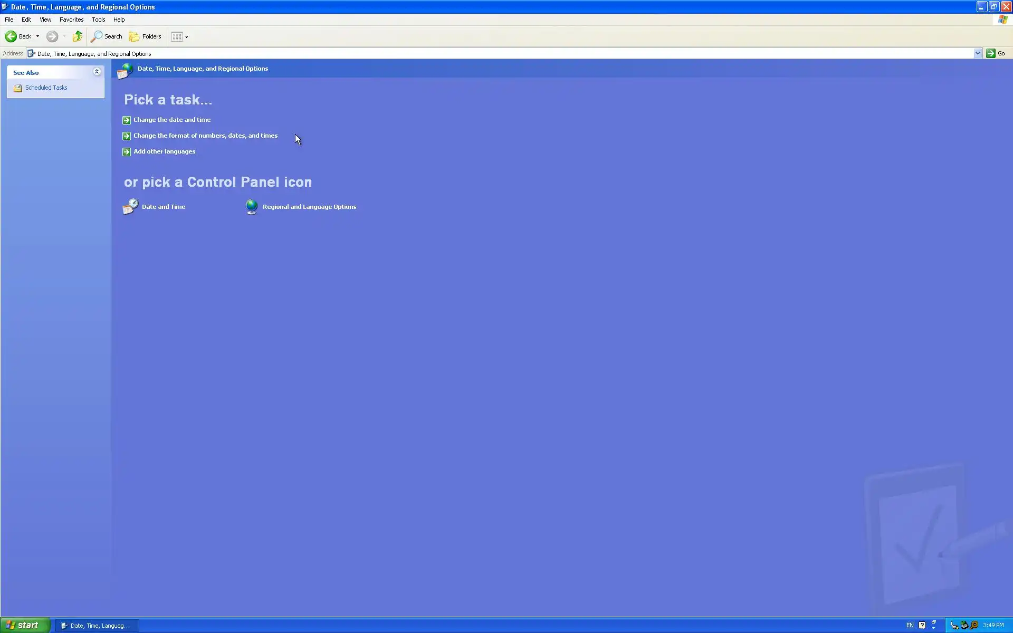This screenshot has height=633, width=1013.
Task: Click Change the format of numbers link
Action: tap(205, 136)
